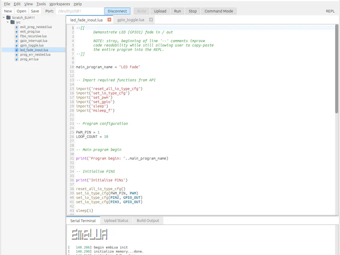Click the file icon beside fibo_recursive.lua
The height and width of the screenshot is (255, 340).
point(17,36)
